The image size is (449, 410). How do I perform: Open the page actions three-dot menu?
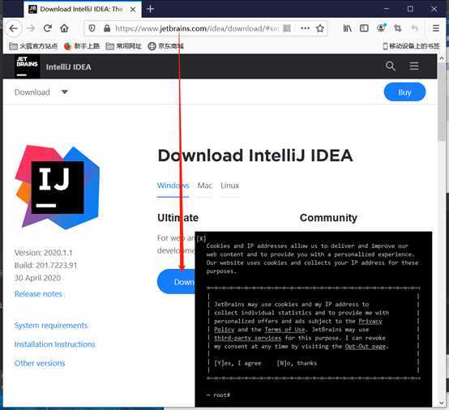pyautogui.click(x=305, y=28)
